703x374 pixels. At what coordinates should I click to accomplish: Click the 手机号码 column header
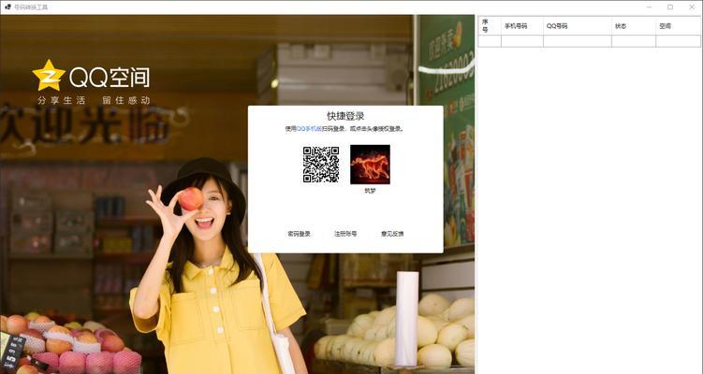[x=522, y=26]
